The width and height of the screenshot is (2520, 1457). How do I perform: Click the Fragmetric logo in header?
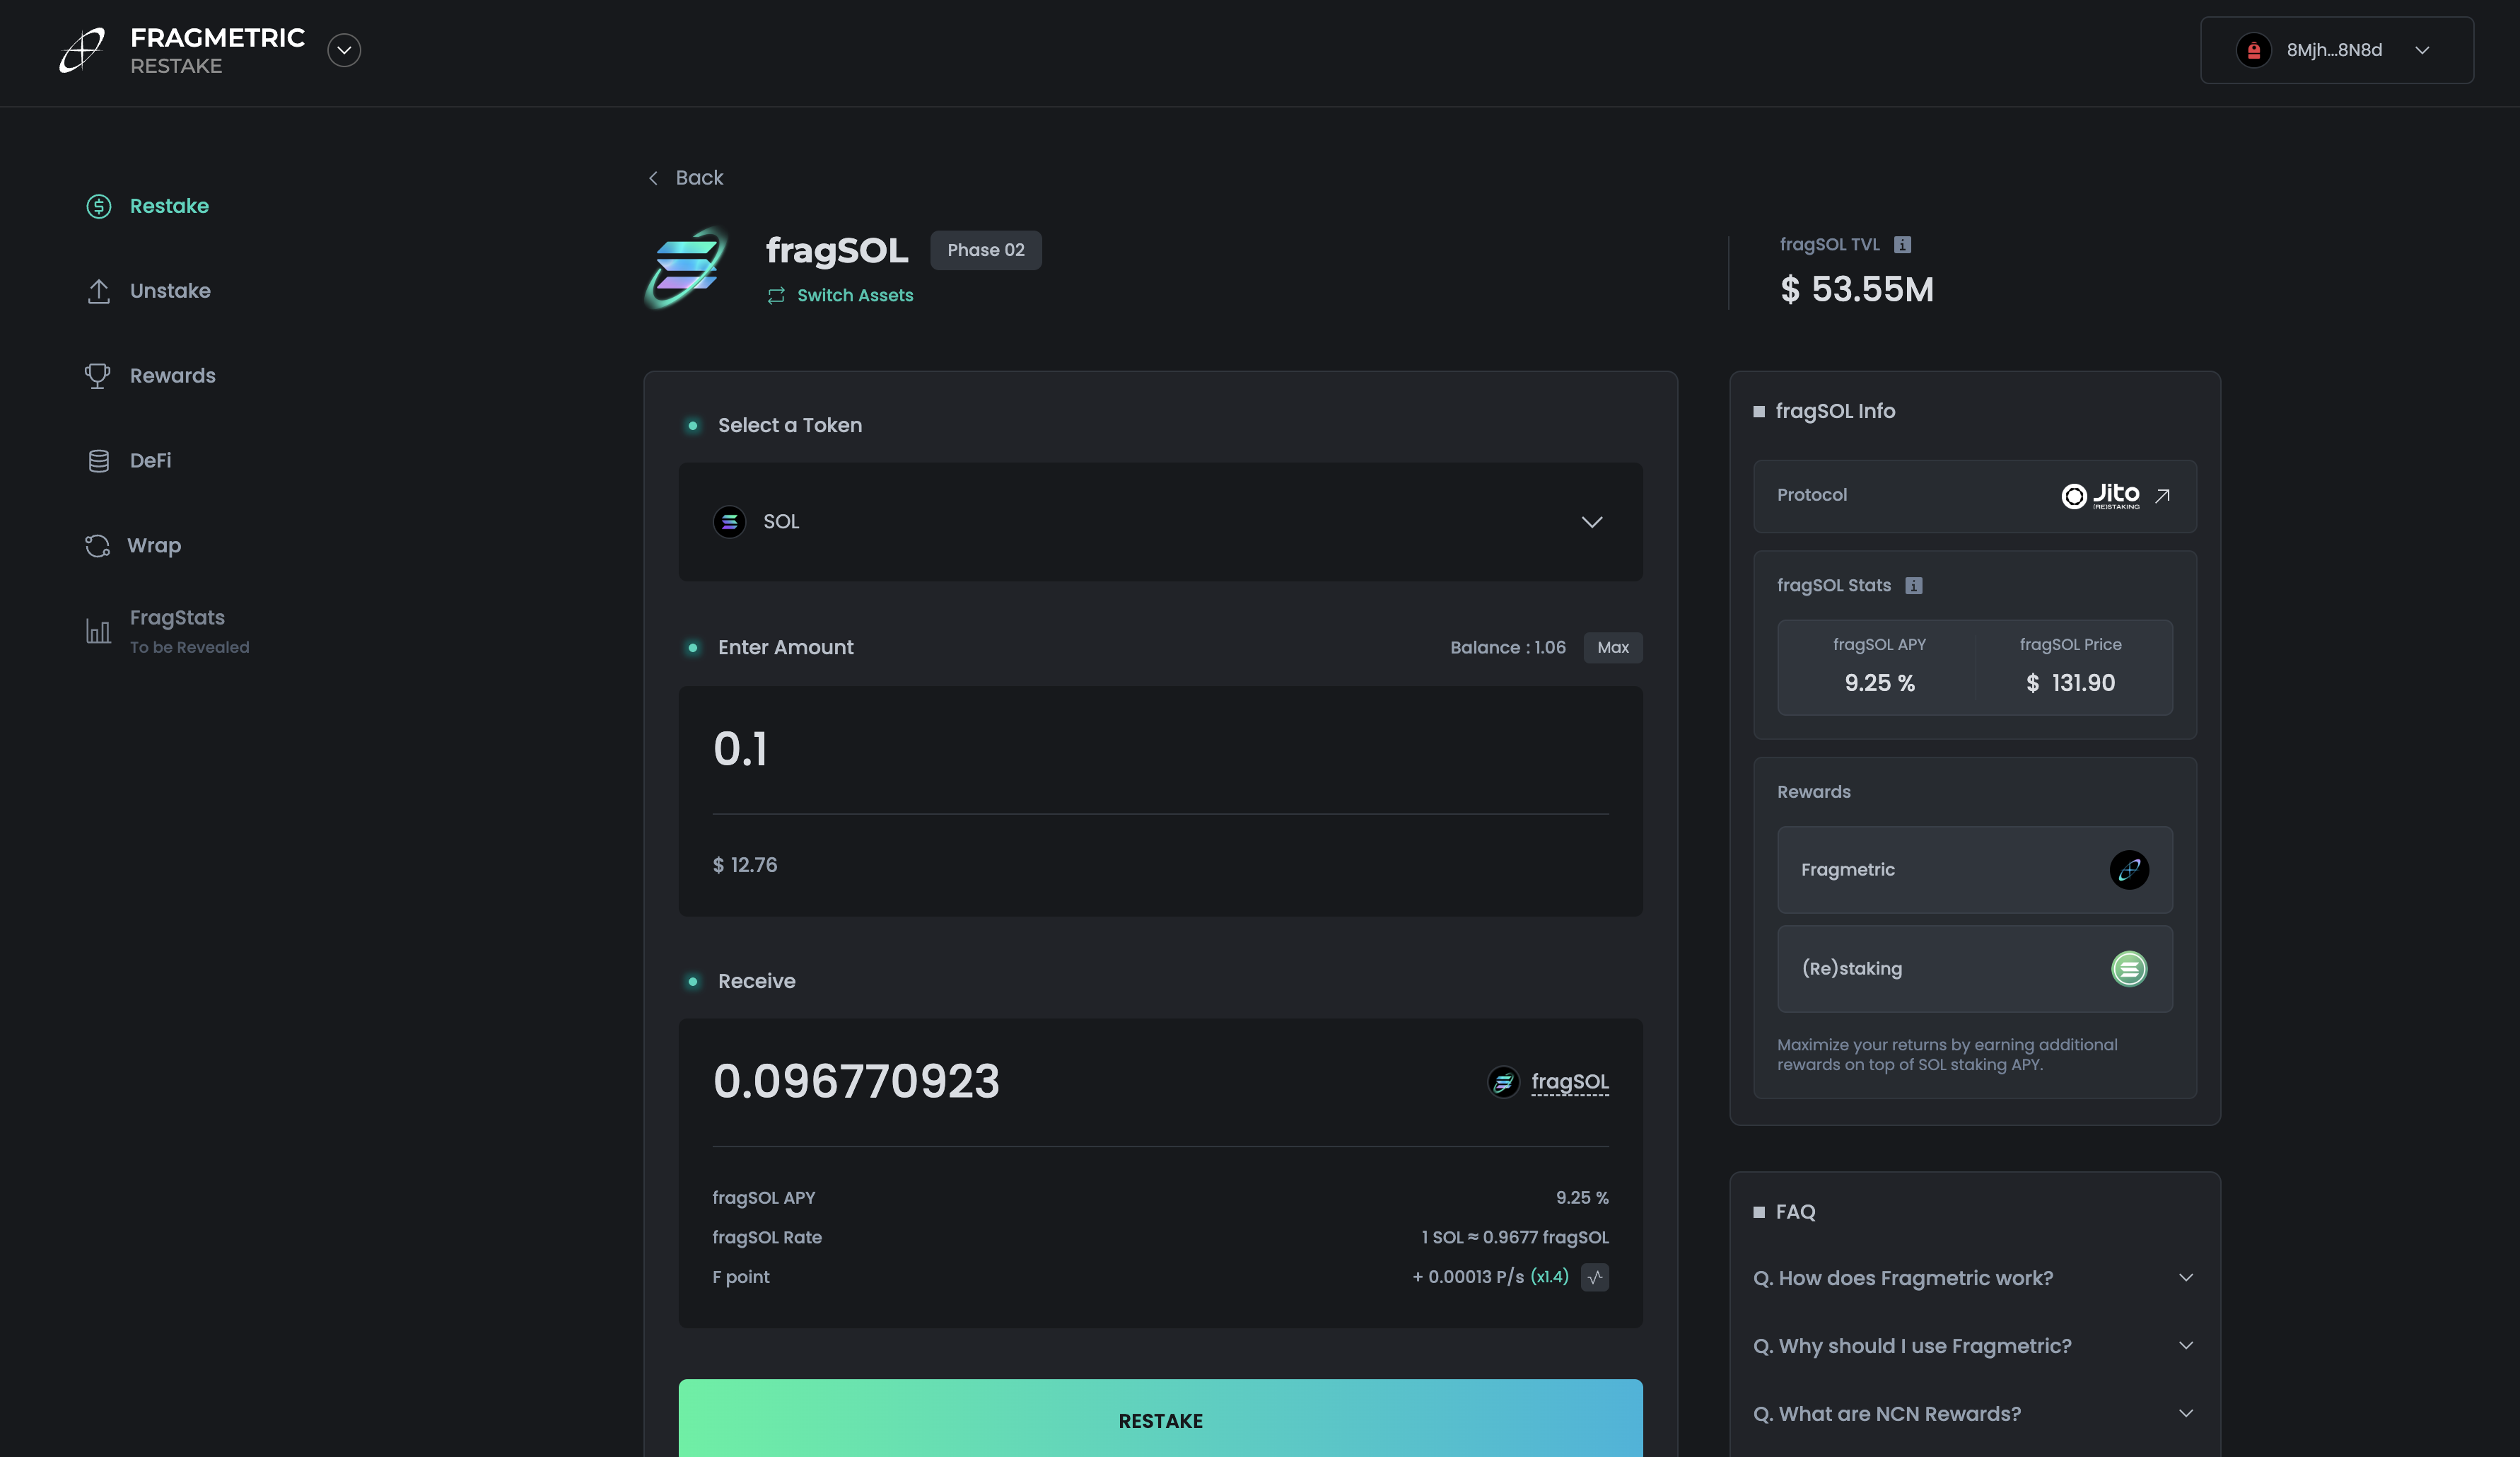click(x=83, y=50)
